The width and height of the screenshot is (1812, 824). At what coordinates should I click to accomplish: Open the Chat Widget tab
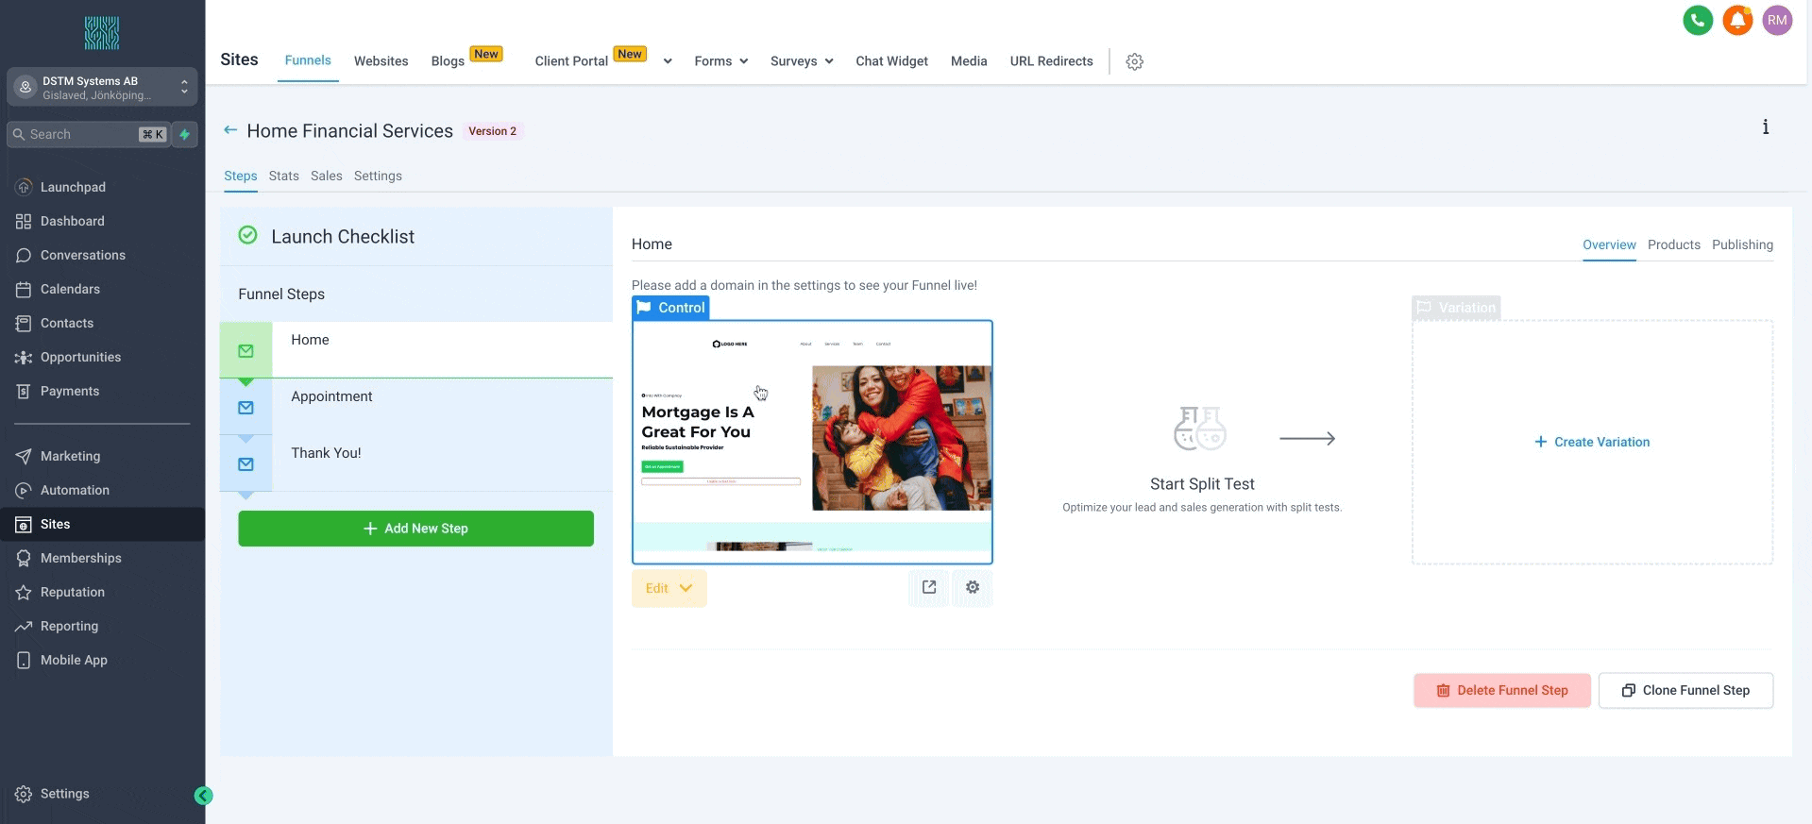[x=891, y=61]
